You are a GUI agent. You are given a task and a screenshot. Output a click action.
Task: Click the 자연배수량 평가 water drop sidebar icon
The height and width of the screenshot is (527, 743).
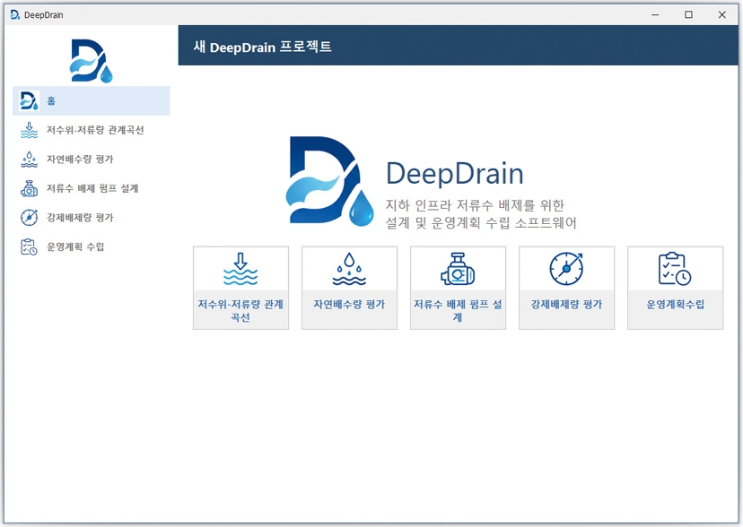click(x=29, y=160)
